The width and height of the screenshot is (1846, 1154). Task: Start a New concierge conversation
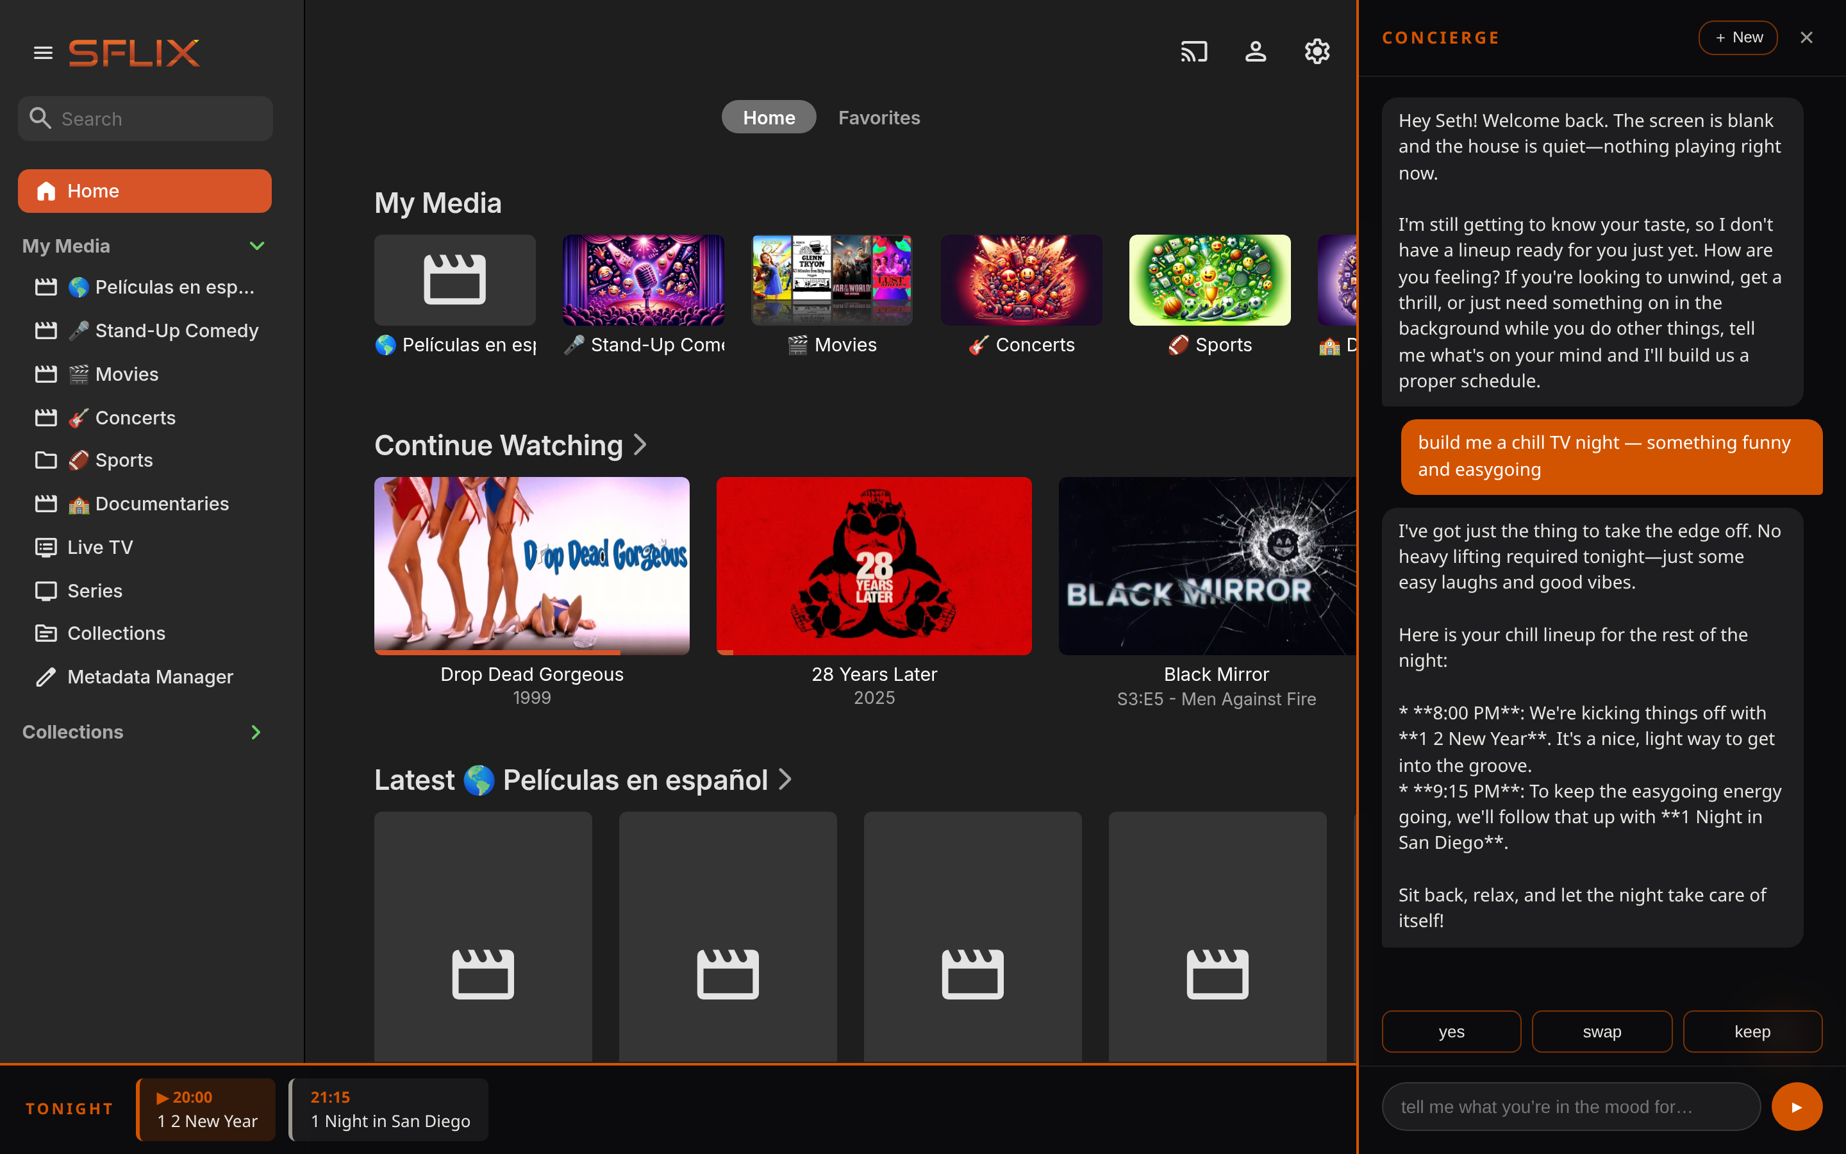tap(1738, 37)
